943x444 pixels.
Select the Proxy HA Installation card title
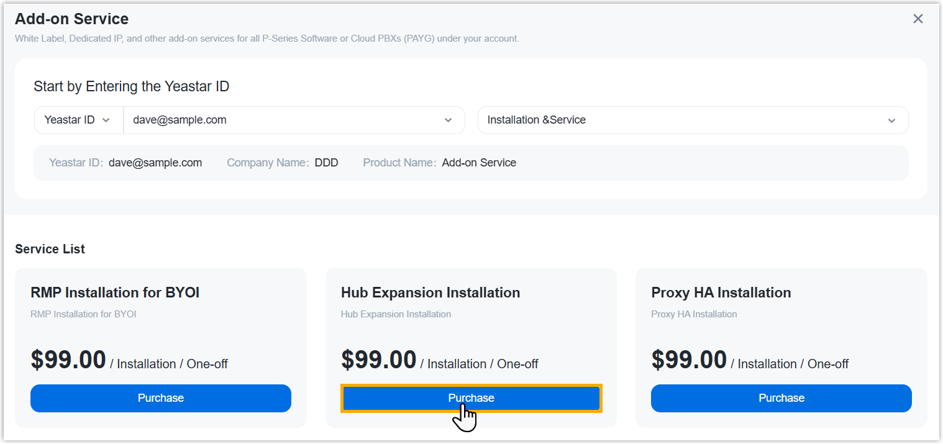(721, 292)
